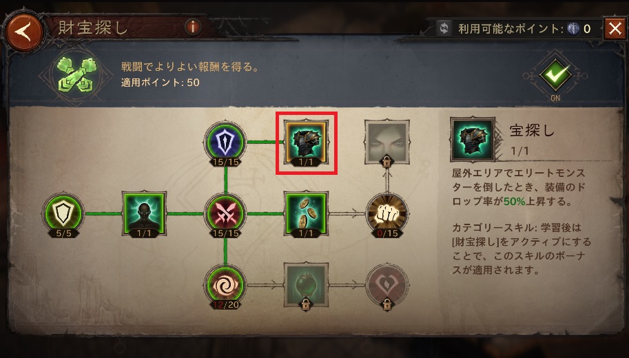Select the locked heart skill node
Image resolution: width=629 pixels, height=358 pixels.
pyautogui.click(x=387, y=285)
